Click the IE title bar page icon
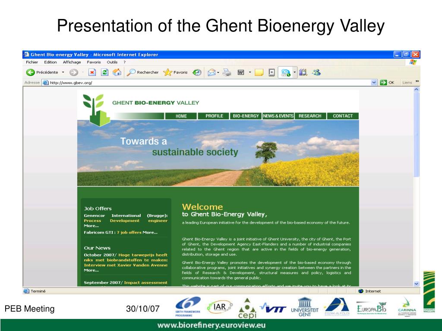The image size is (442, 331). [26, 54]
